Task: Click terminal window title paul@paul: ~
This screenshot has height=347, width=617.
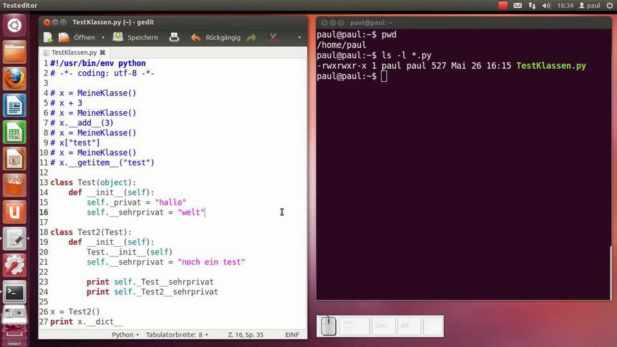Action: 371,23
